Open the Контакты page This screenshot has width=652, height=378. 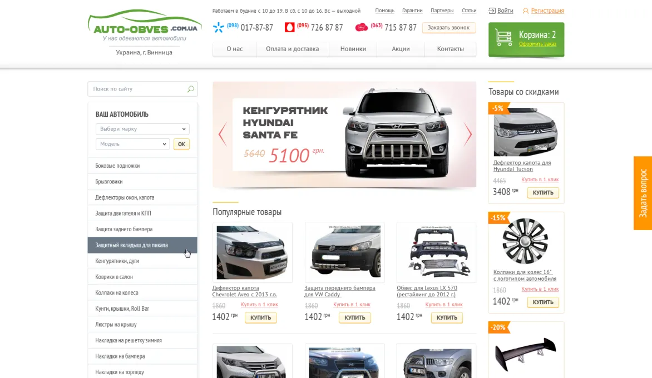[450, 48]
